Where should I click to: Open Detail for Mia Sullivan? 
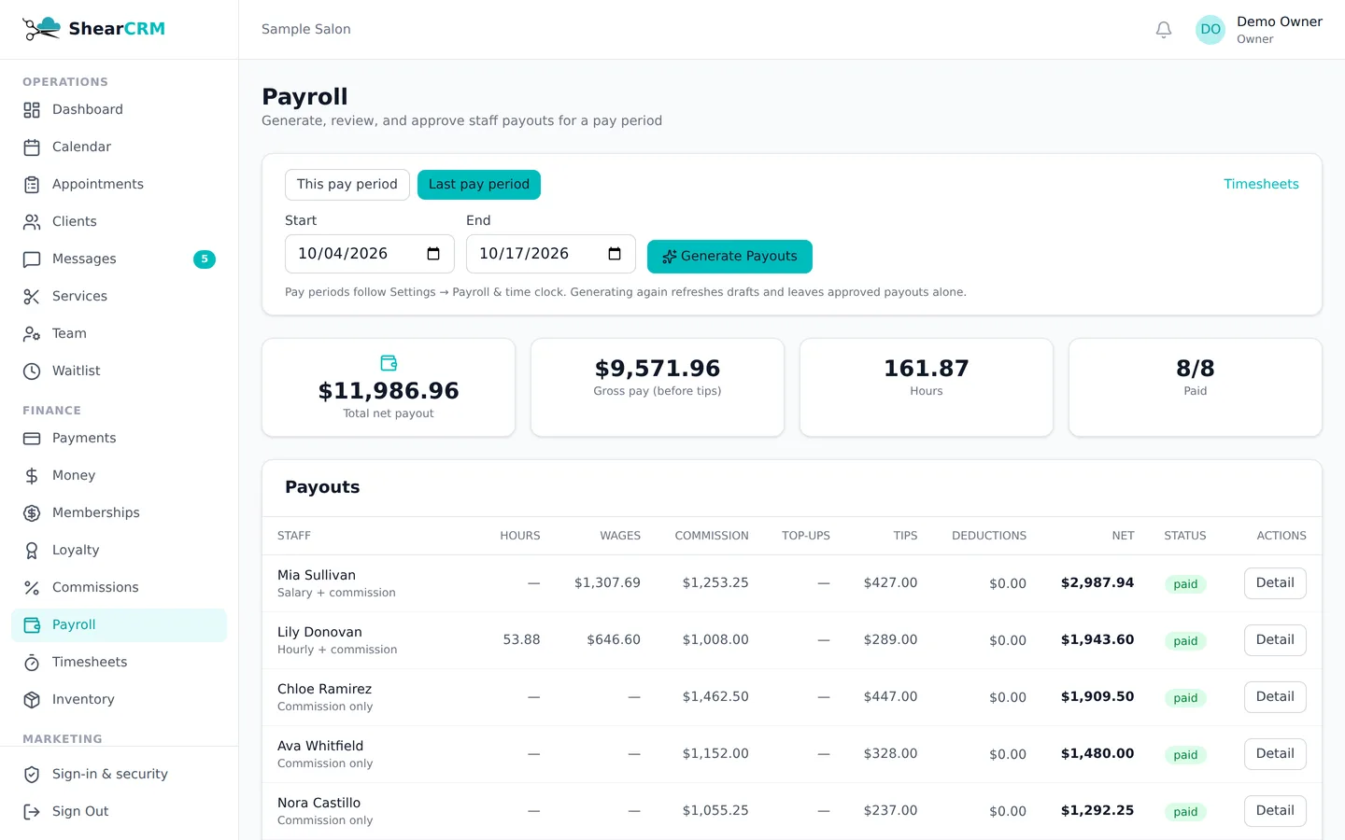pyautogui.click(x=1275, y=583)
